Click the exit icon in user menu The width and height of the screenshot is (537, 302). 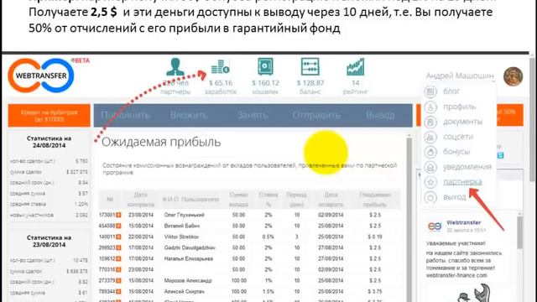(430, 197)
